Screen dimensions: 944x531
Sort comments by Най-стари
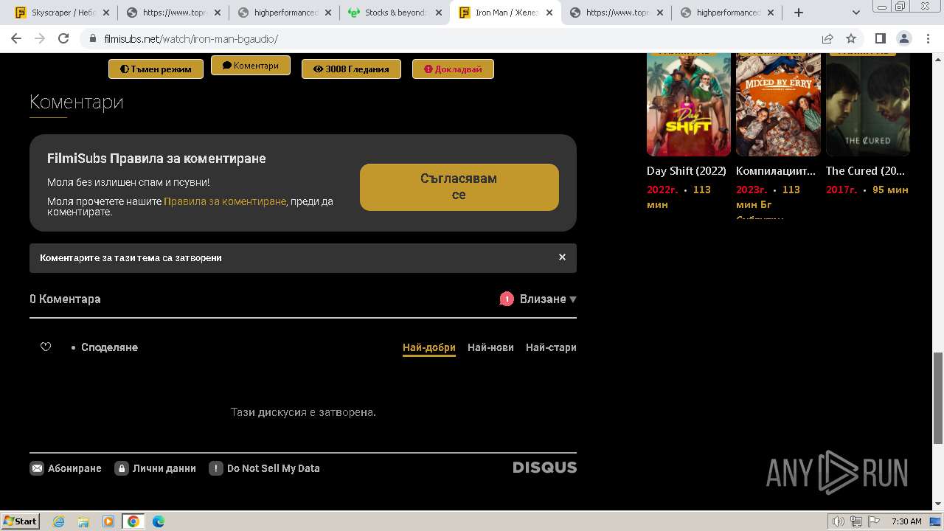click(551, 347)
